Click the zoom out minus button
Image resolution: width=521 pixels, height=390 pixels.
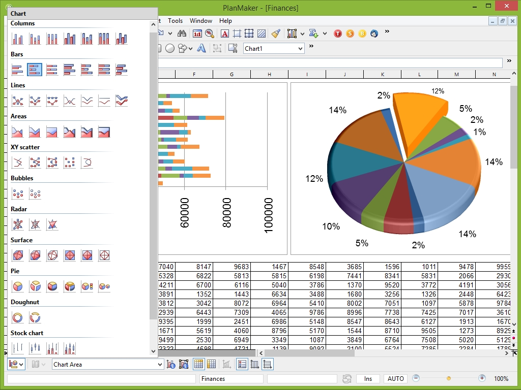pyautogui.click(x=416, y=378)
